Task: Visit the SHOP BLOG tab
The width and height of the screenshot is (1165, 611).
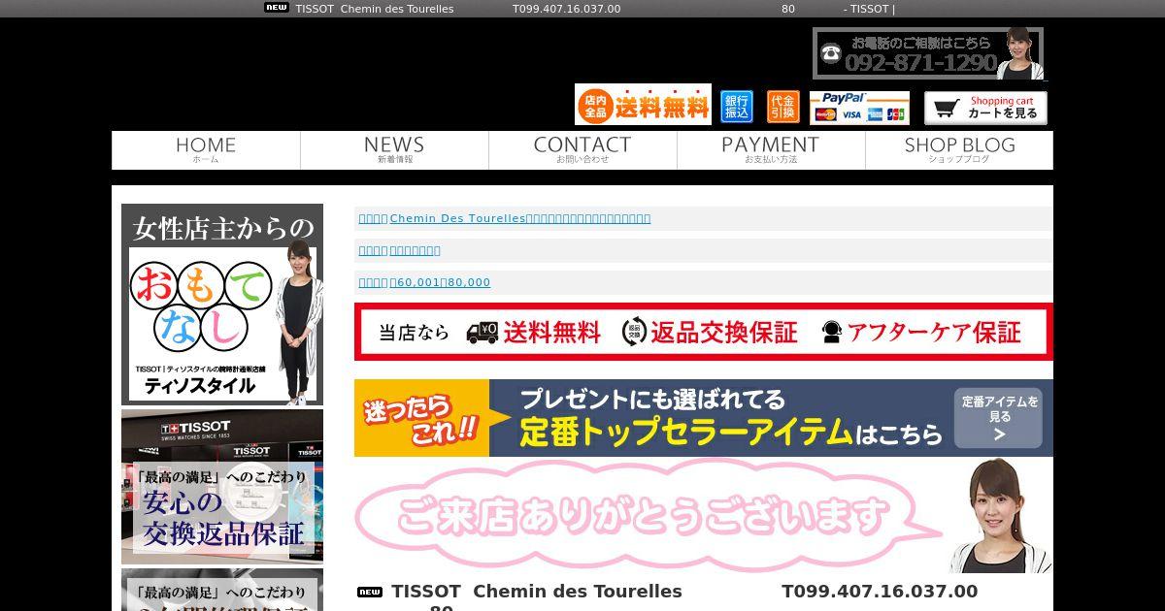Action: 959,150
